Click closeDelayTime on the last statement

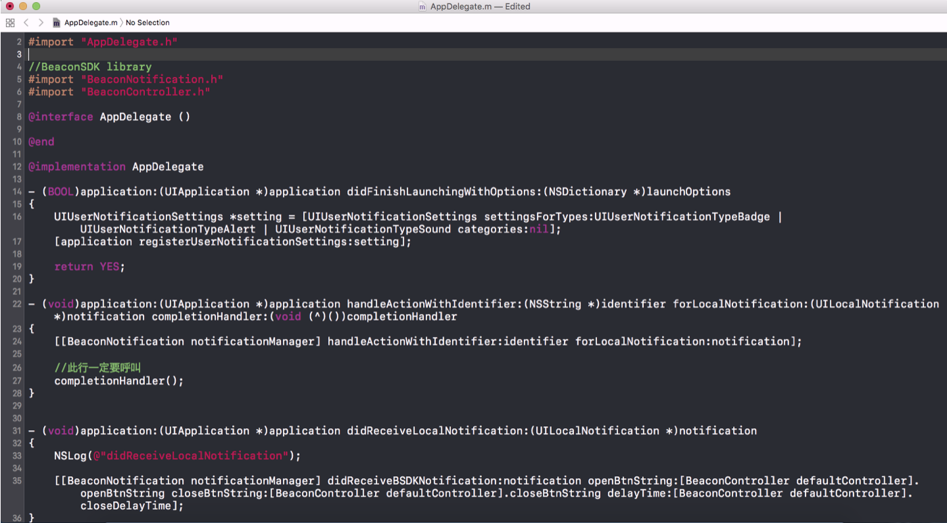pyautogui.click(x=126, y=505)
